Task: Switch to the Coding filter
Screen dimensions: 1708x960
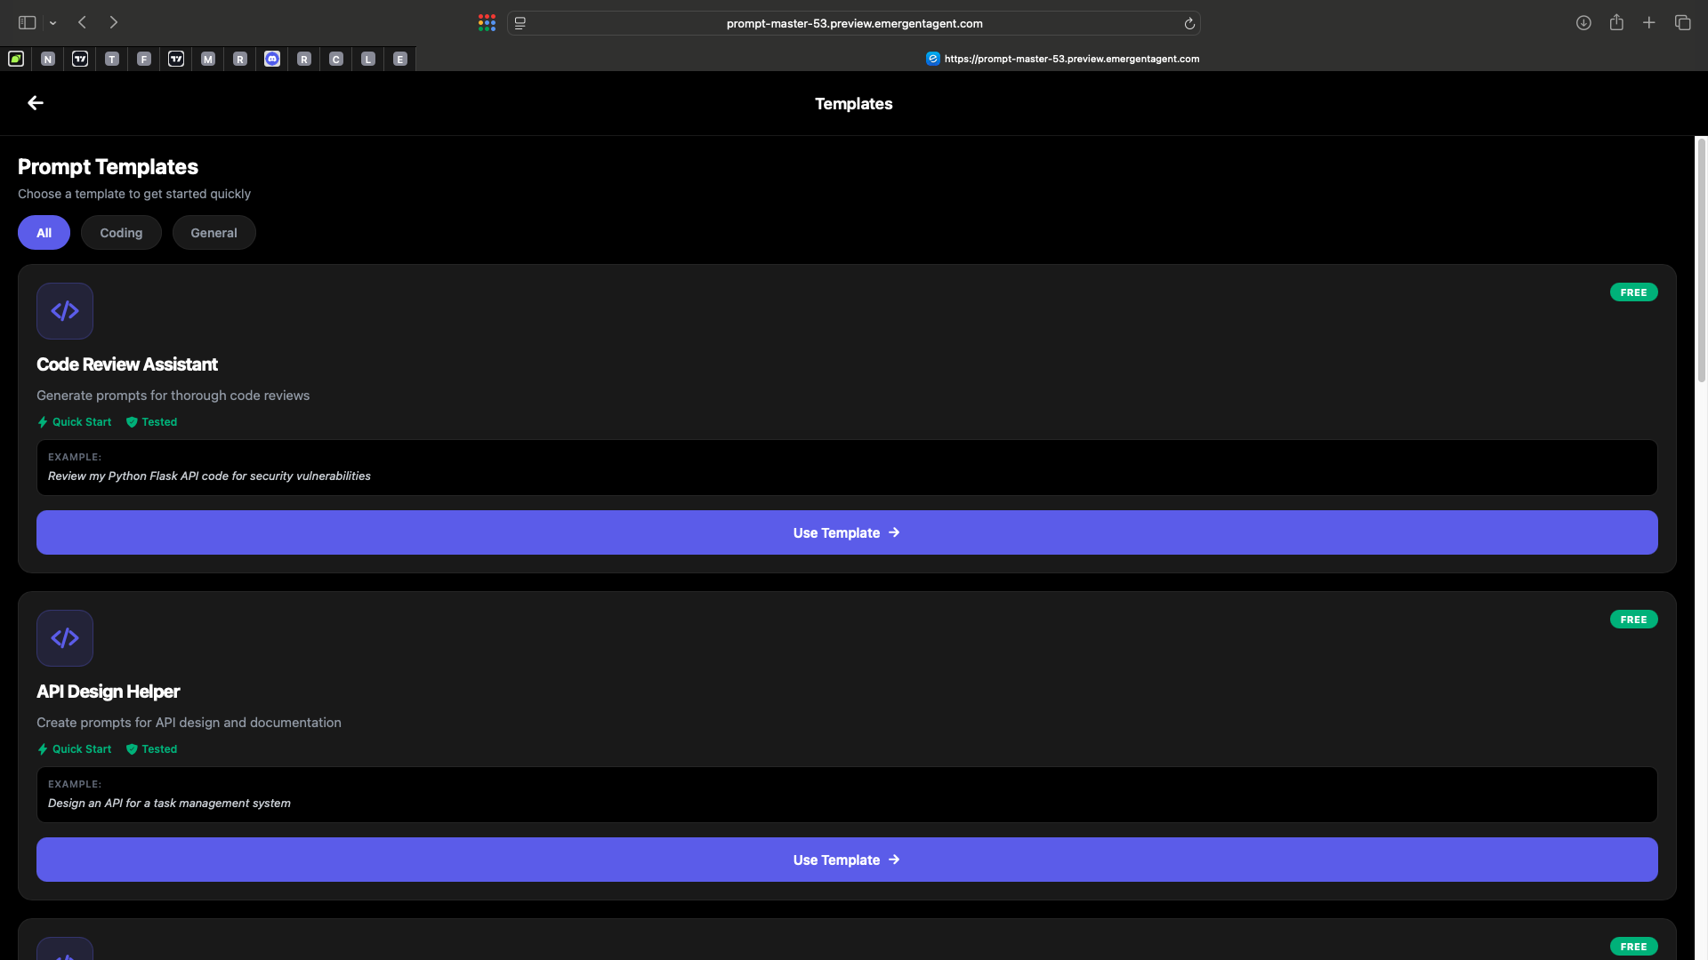Action: click(x=121, y=232)
